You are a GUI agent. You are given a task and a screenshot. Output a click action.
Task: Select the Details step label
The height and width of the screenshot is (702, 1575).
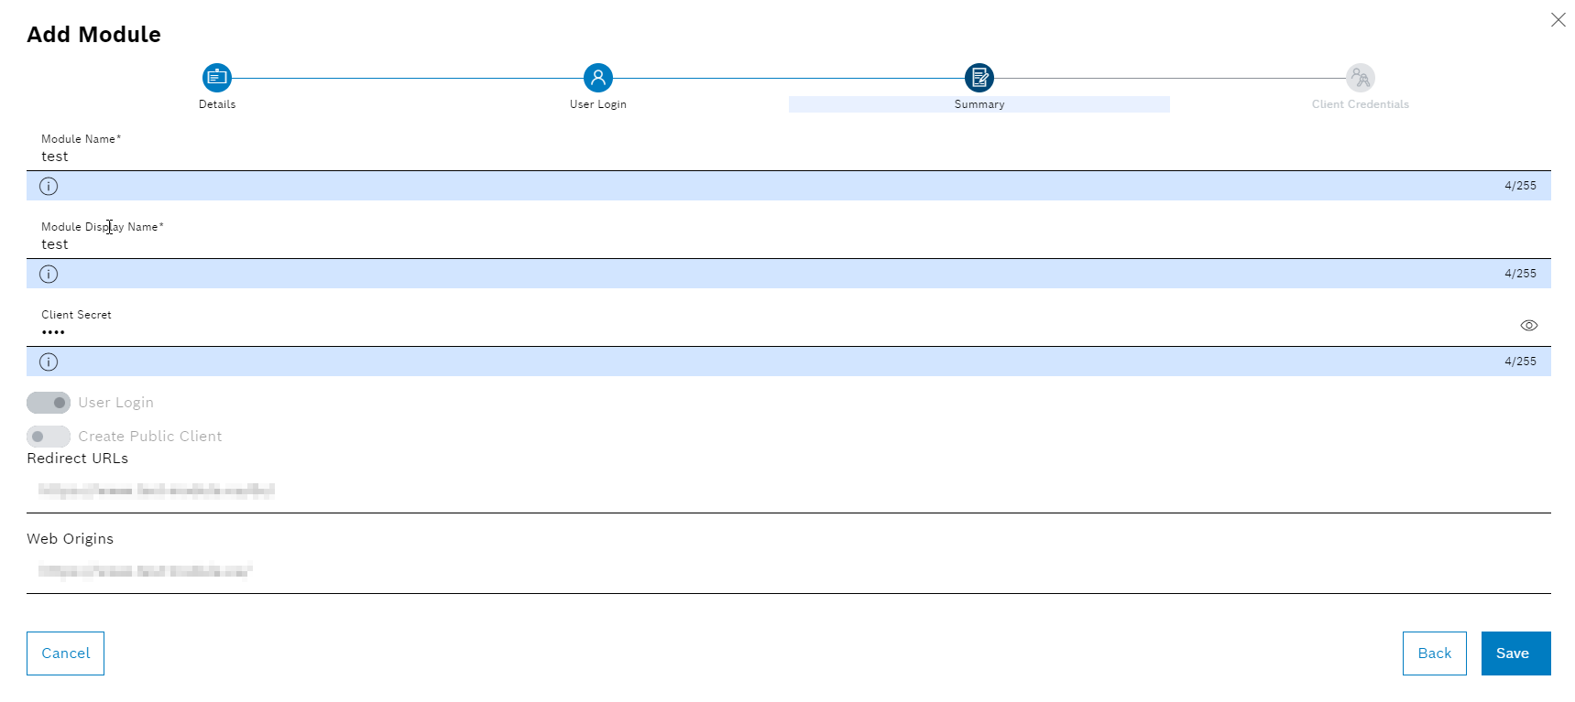[x=217, y=104]
